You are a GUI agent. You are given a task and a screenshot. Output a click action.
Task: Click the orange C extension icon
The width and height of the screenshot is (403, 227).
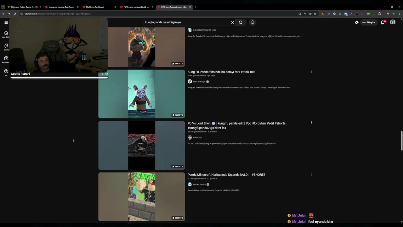click(x=323, y=14)
